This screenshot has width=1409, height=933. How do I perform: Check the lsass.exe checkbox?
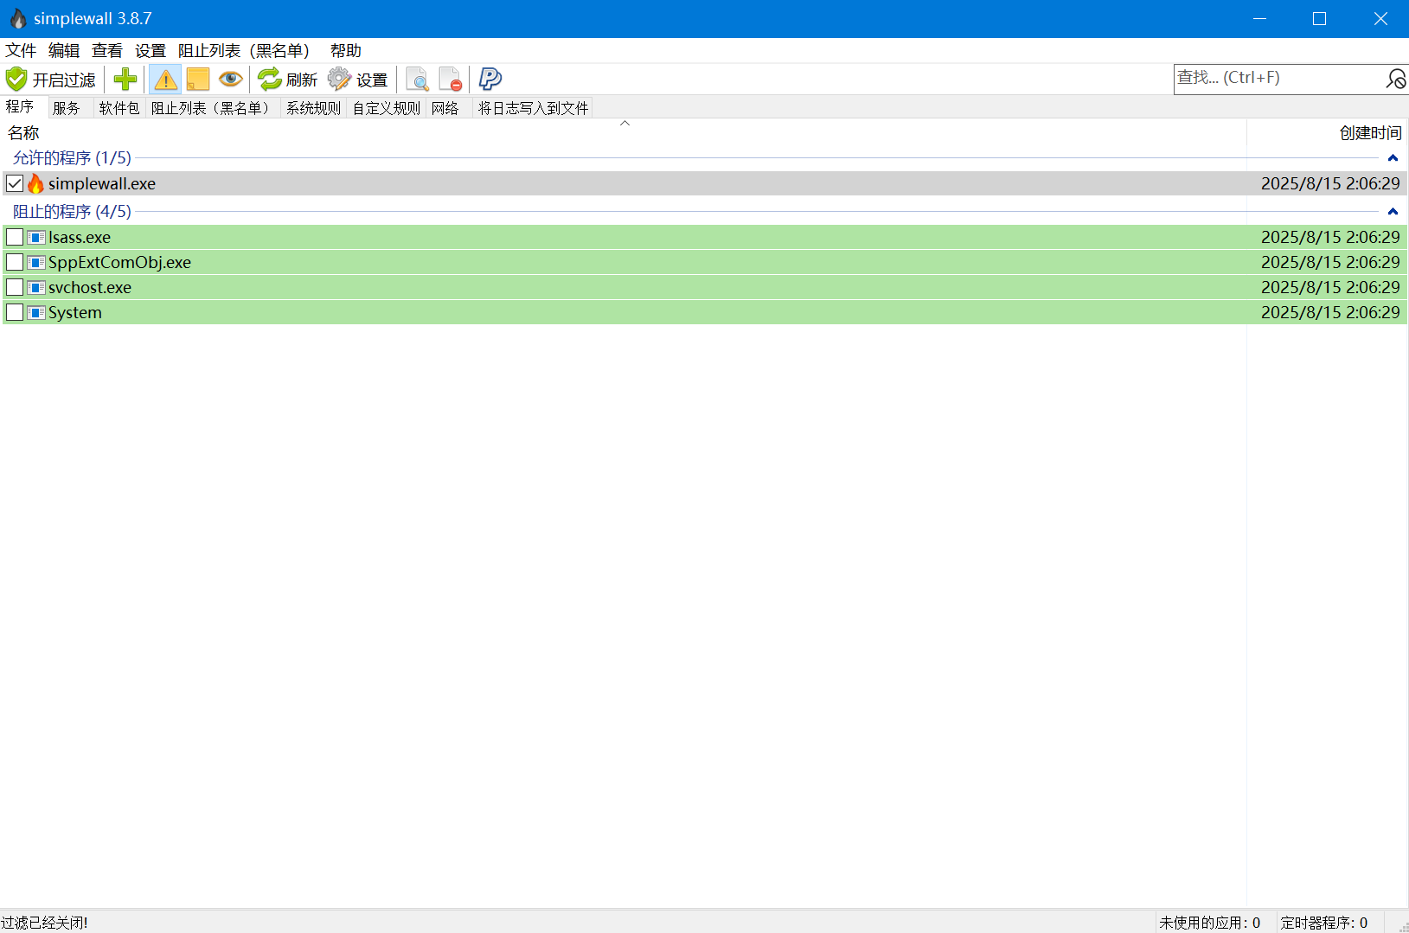coord(14,236)
